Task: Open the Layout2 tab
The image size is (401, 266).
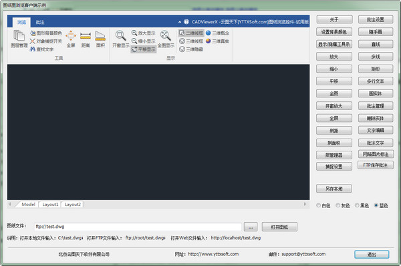Action: coord(72,204)
